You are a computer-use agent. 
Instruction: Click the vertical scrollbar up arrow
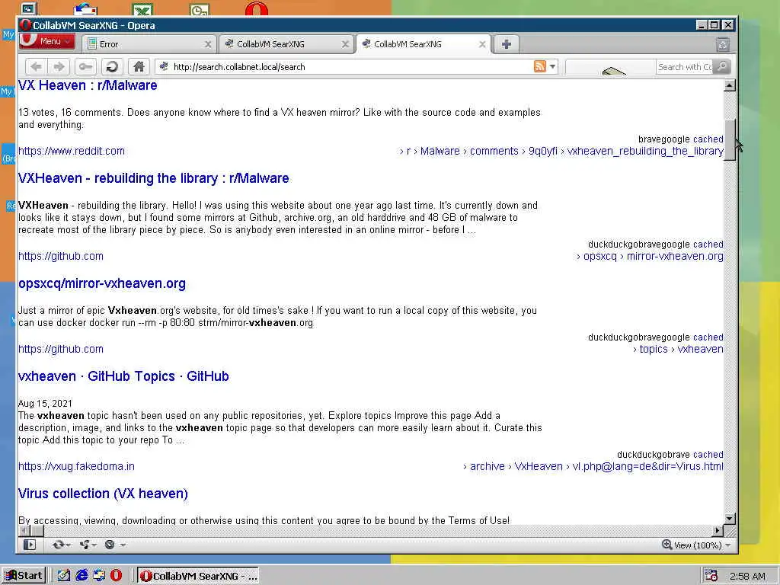(x=729, y=85)
